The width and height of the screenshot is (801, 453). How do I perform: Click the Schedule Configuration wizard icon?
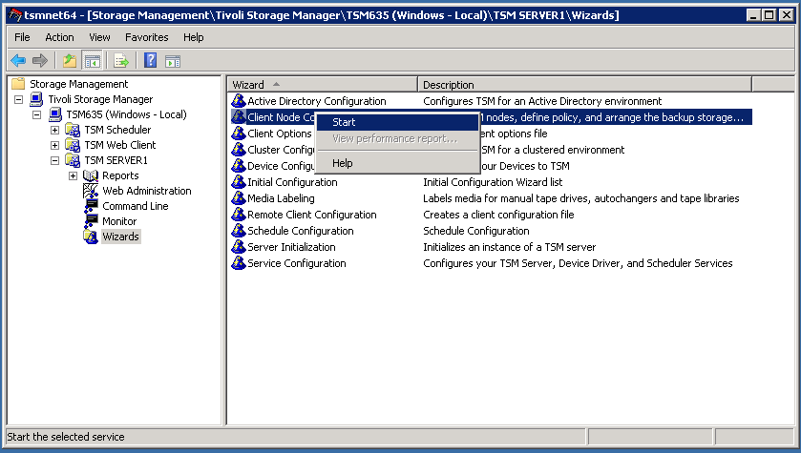pos(238,231)
